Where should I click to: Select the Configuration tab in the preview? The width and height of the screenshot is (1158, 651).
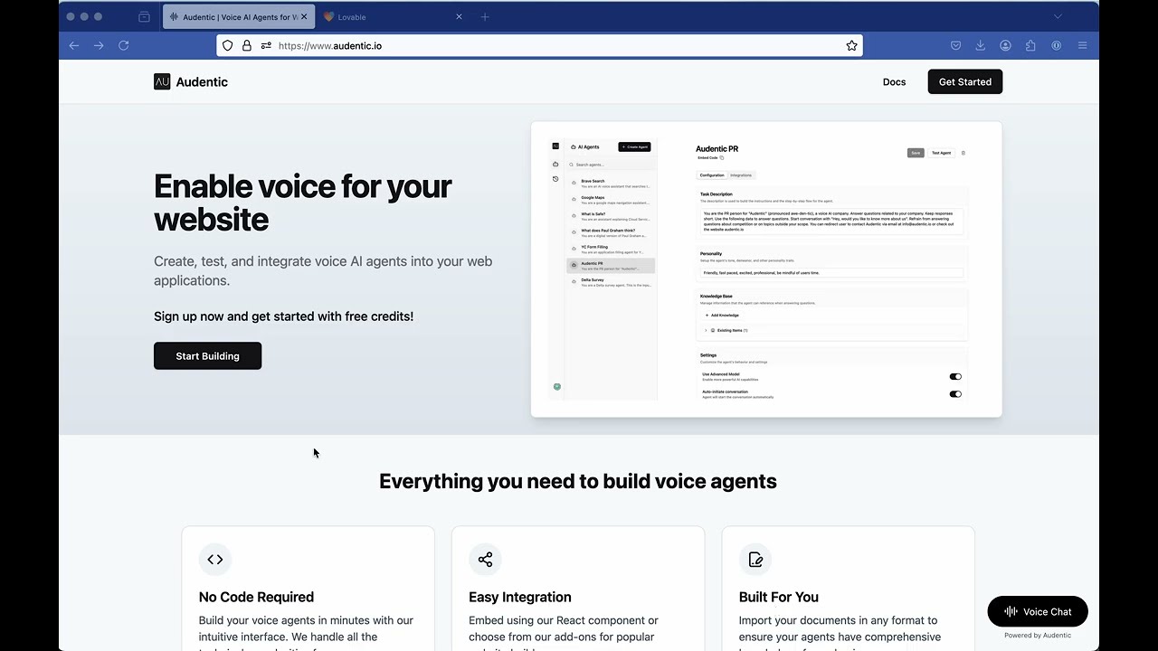click(x=712, y=175)
